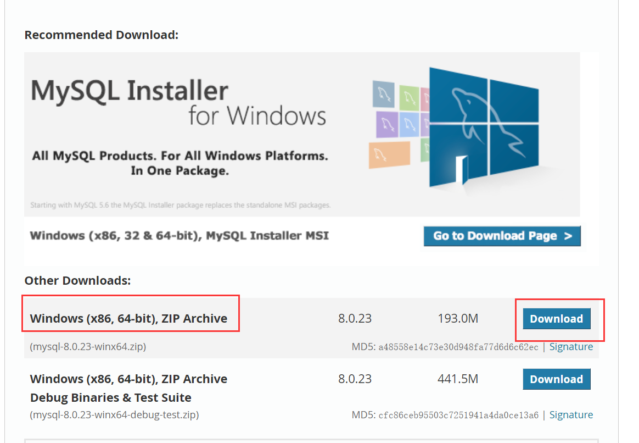Download the 193.0M ZIP Archive
Image resolution: width=639 pixels, height=443 pixels.
point(557,319)
